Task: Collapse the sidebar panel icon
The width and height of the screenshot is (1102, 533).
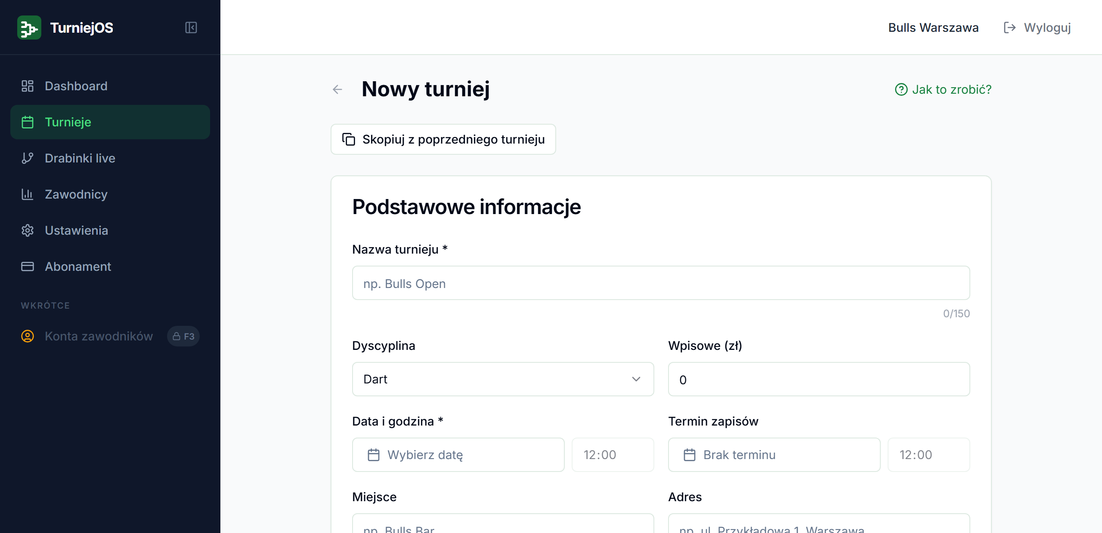Action: pos(191,28)
